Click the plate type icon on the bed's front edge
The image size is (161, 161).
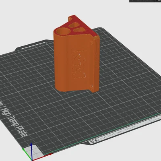pyautogui.click(x=94, y=141)
